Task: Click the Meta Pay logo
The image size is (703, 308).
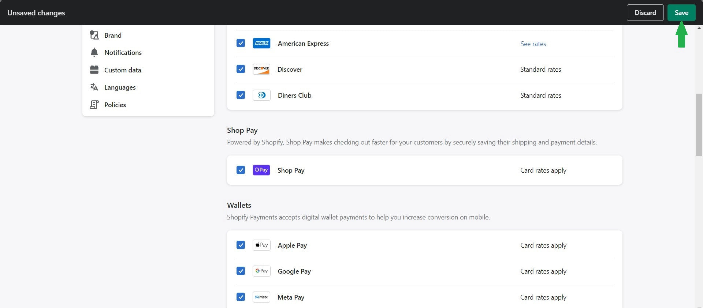Action: point(261,297)
